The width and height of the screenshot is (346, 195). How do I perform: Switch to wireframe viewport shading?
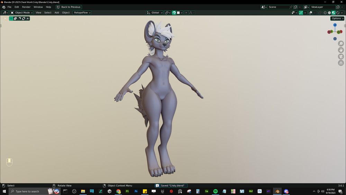coord(325,12)
